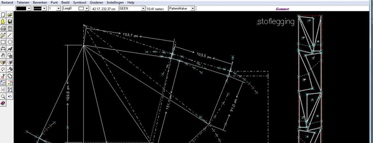Viewport: 373px width, 143px height.
Task: Activate the scissors cut tool
Action: click(x=3, y=76)
